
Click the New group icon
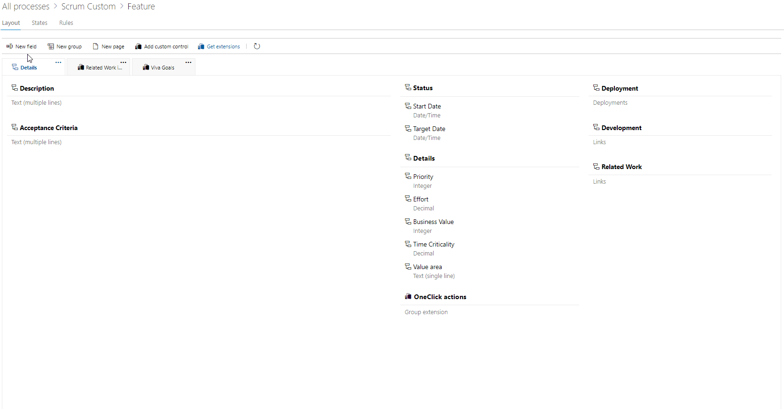tap(51, 46)
